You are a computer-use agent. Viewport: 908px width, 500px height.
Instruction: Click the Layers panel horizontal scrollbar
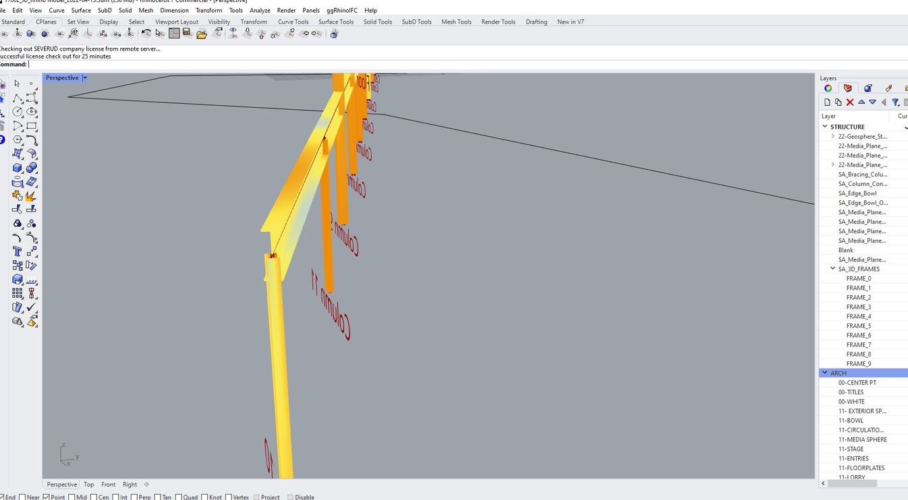coord(853,483)
